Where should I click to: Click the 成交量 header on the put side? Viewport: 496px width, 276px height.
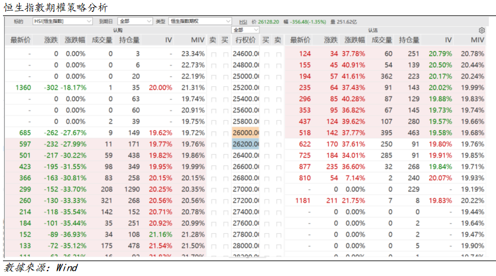pyautogui.click(x=381, y=40)
